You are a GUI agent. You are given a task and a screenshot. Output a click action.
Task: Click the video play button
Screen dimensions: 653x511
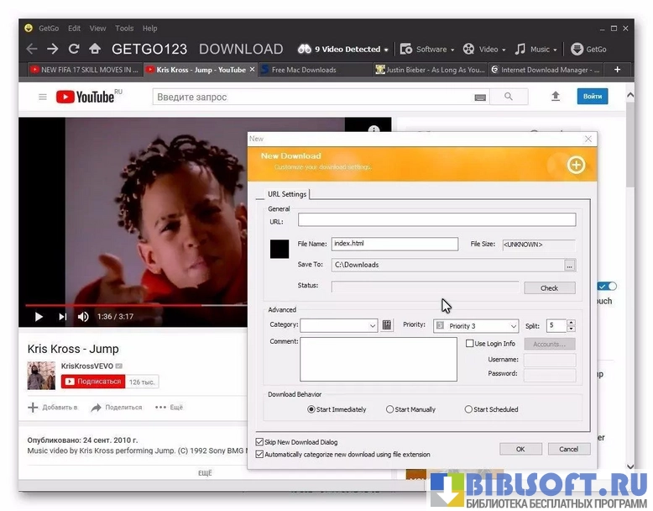coord(39,317)
